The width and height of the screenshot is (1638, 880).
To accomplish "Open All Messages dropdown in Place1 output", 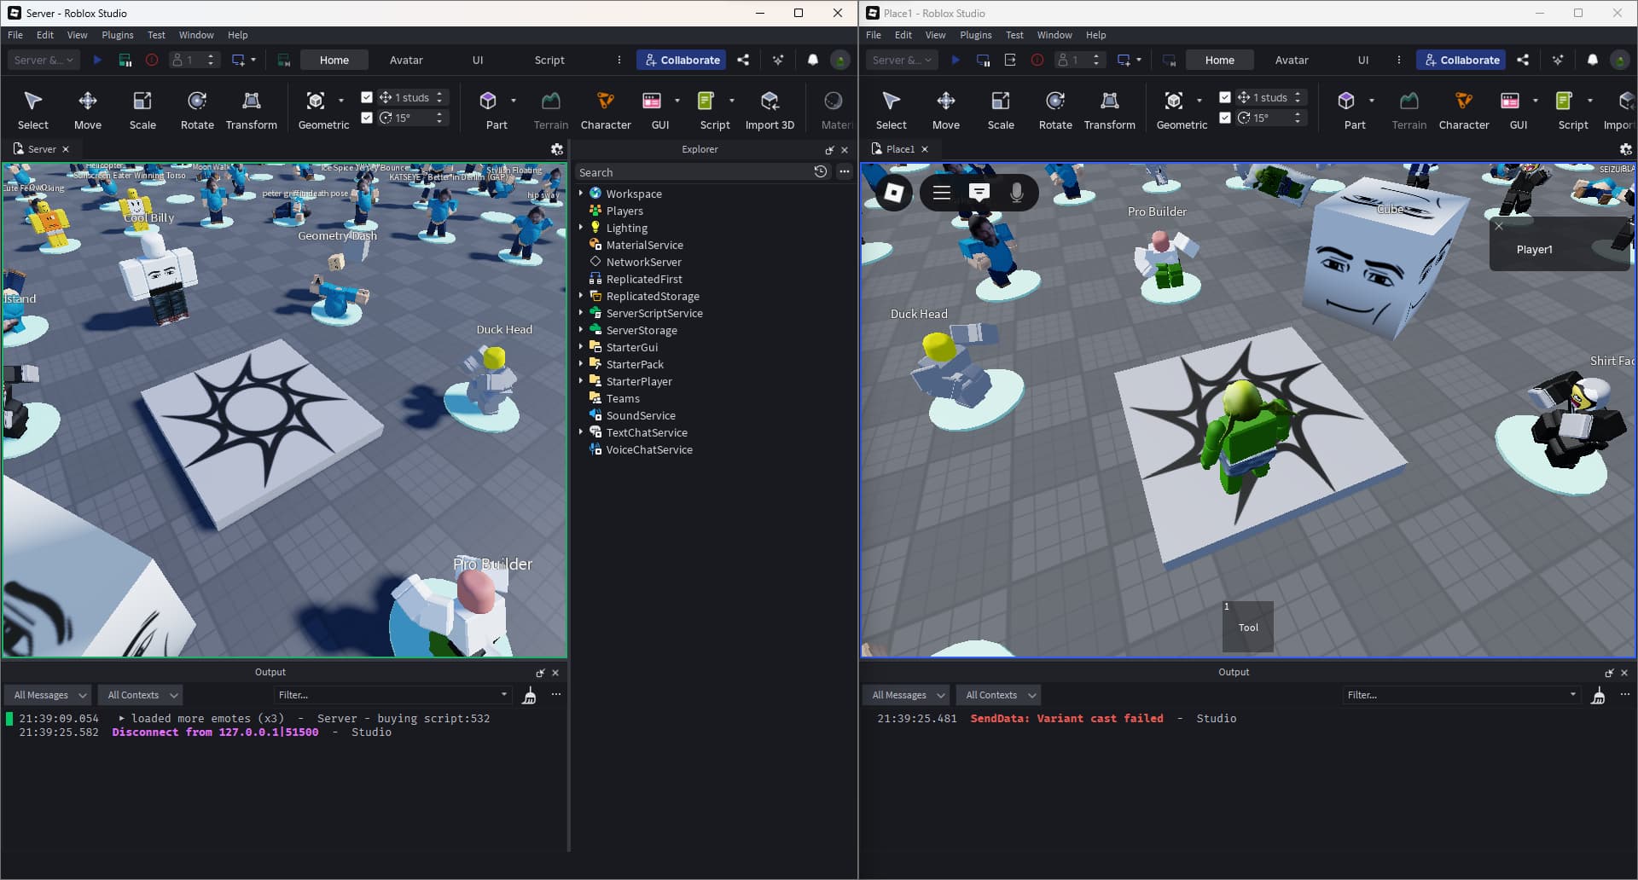I will pos(907,695).
